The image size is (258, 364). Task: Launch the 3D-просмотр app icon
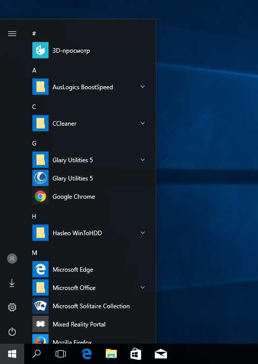click(40, 50)
